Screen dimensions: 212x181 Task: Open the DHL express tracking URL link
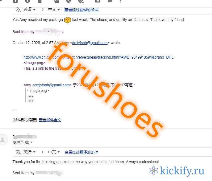pyautogui.click(x=98, y=57)
